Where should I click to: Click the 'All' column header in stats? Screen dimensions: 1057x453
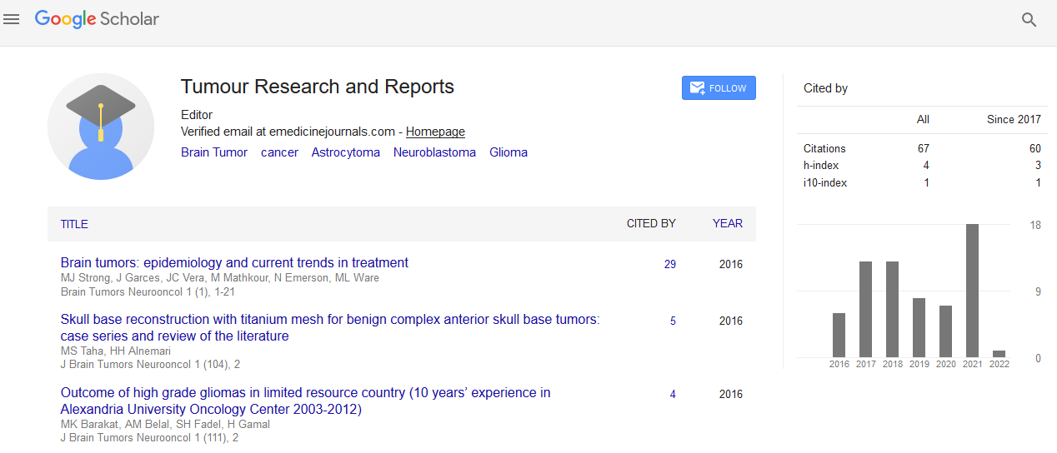(923, 120)
